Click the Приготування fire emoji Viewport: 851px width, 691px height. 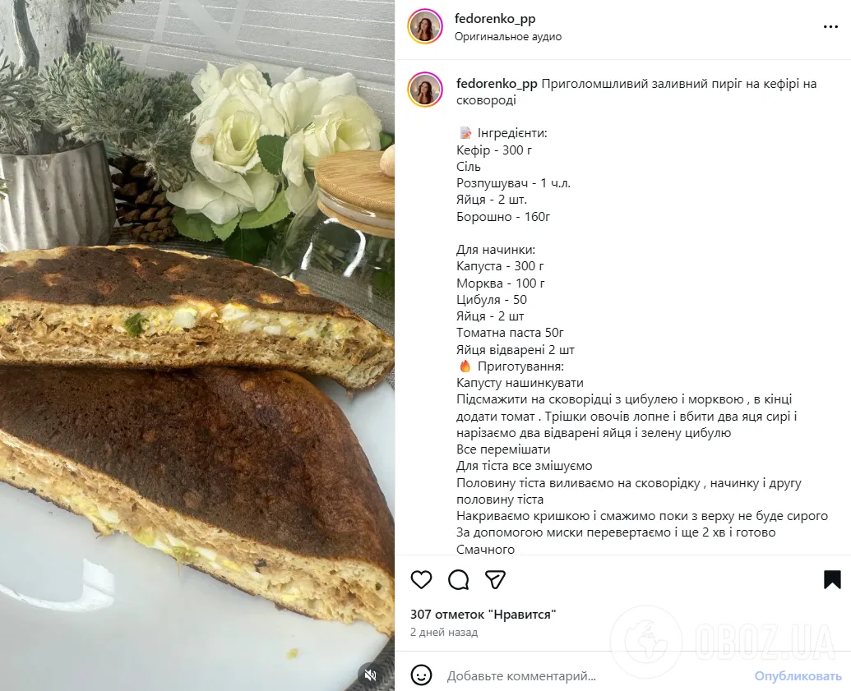pyautogui.click(x=465, y=366)
